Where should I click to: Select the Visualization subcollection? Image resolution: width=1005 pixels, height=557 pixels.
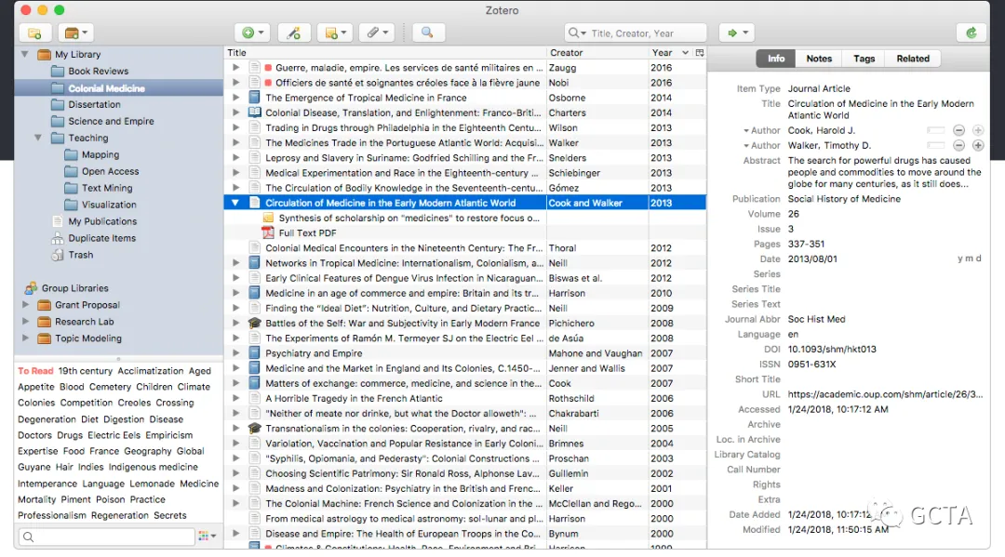(108, 205)
